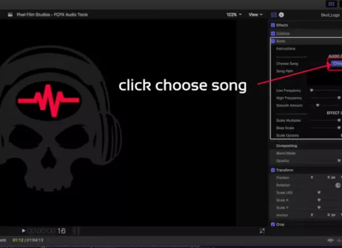Click the clapperboard icon beside the project title
The image size is (342, 248).
click(10, 14)
